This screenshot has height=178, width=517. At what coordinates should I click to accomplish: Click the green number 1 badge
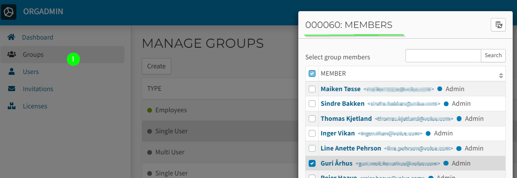(x=73, y=59)
